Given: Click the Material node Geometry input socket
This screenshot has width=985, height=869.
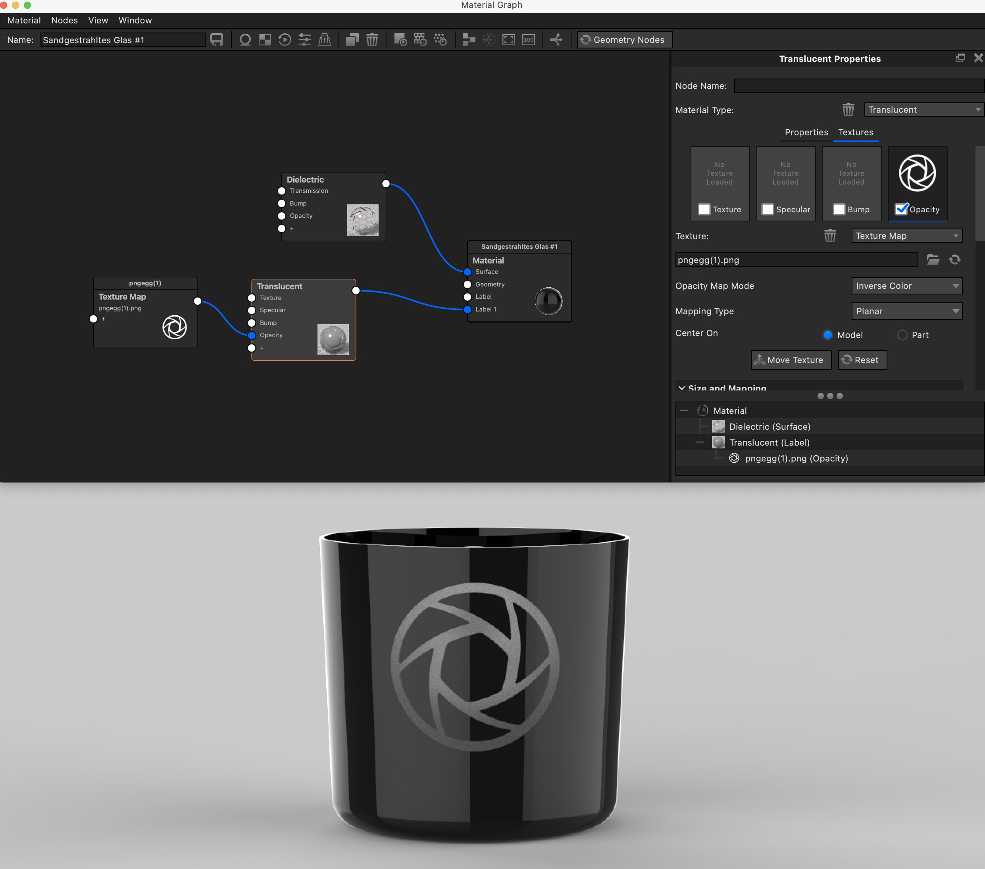Looking at the screenshot, I should coord(467,284).
